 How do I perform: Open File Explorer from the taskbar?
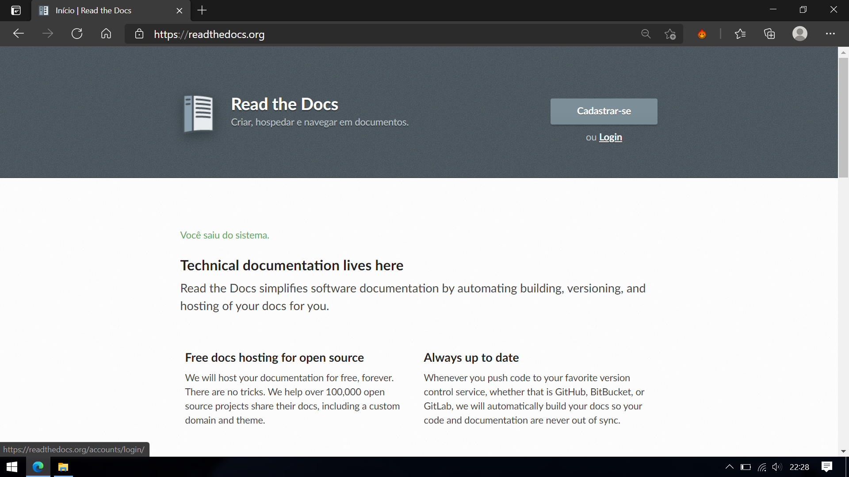(63, 467)
